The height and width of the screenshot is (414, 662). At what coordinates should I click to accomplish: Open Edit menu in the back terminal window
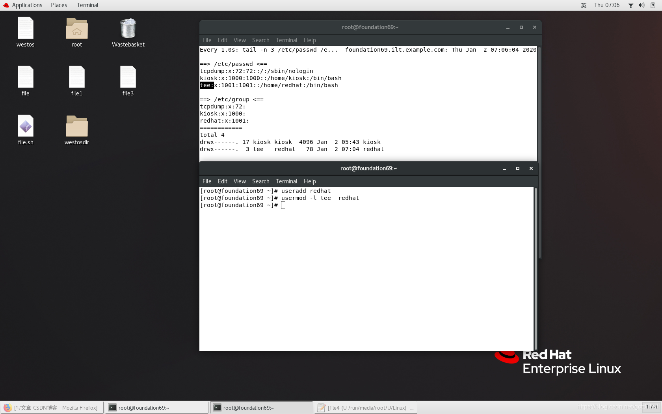pyautogui.click(x=223, y=40)
